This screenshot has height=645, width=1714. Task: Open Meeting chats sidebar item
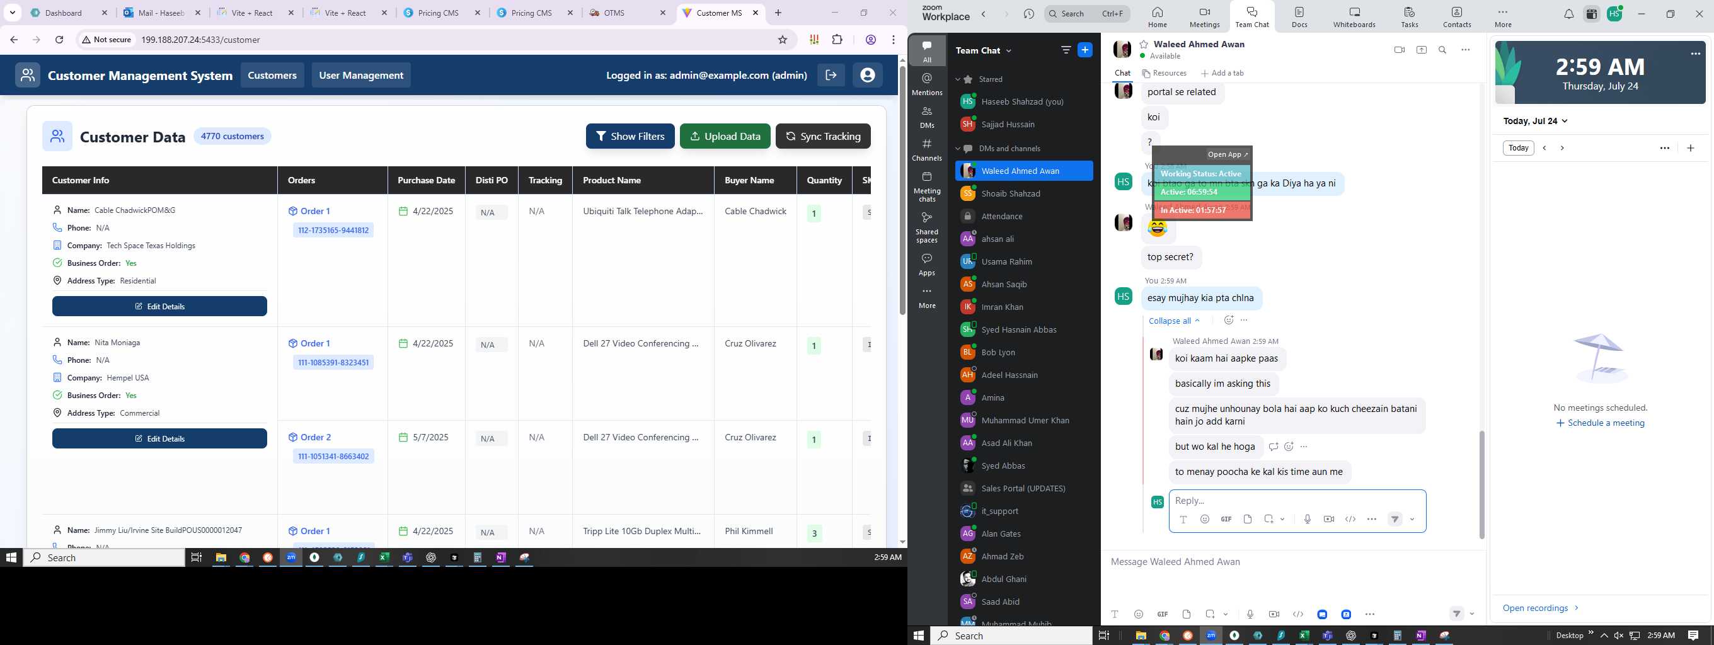tap(927, 186)
